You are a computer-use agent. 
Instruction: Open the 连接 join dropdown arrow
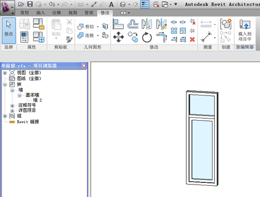[97, 35]
